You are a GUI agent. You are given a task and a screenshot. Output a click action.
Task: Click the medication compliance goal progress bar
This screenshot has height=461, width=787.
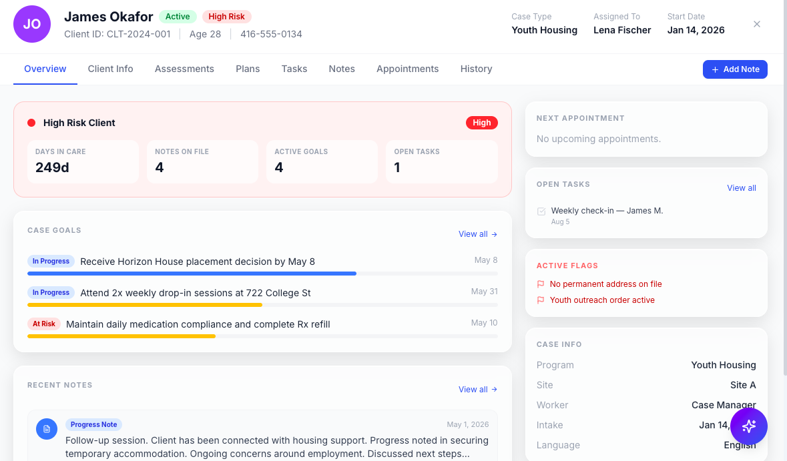(x=262, y=337)
